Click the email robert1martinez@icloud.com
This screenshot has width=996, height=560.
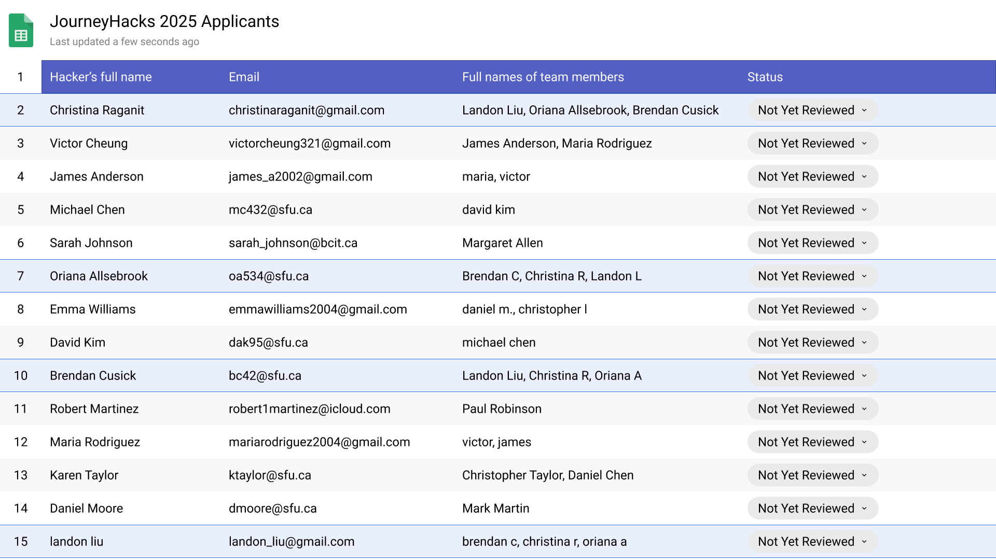click(310, 409)
